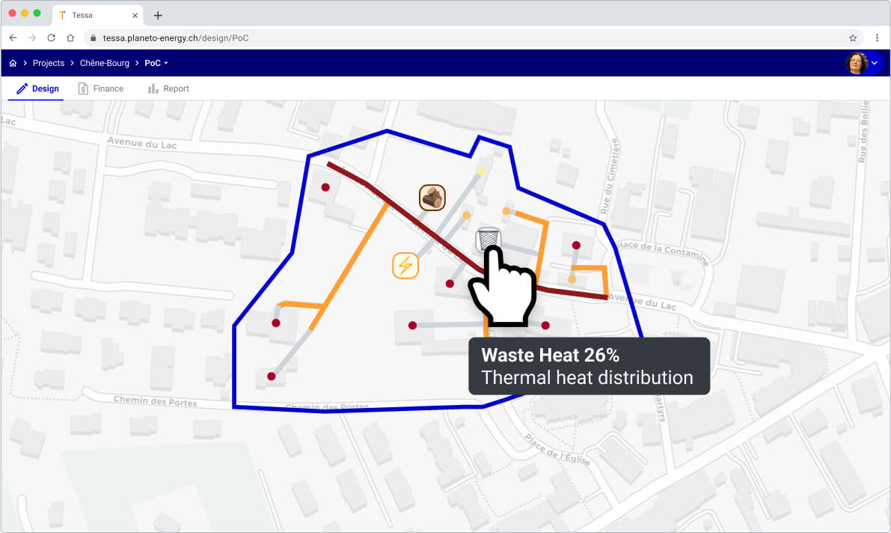Expand the PoC breadcrumb dropdown
Screen dimensions: 891x533
click(x=166, y=63)
